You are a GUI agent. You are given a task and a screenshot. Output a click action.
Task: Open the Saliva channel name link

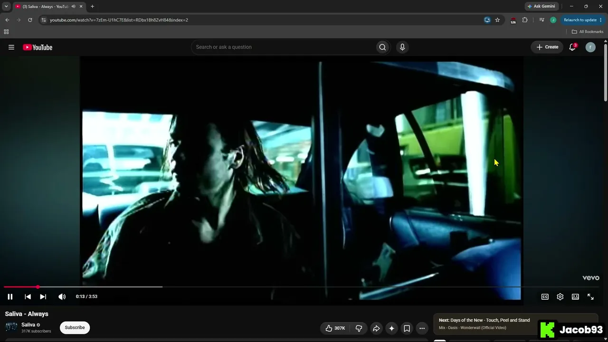[x=28, y=325]
